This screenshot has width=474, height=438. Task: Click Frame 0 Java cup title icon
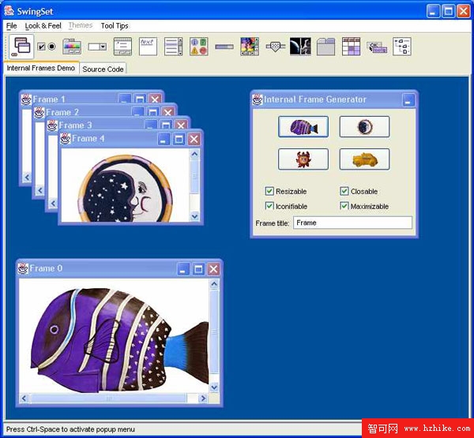(x=23, y=269)
